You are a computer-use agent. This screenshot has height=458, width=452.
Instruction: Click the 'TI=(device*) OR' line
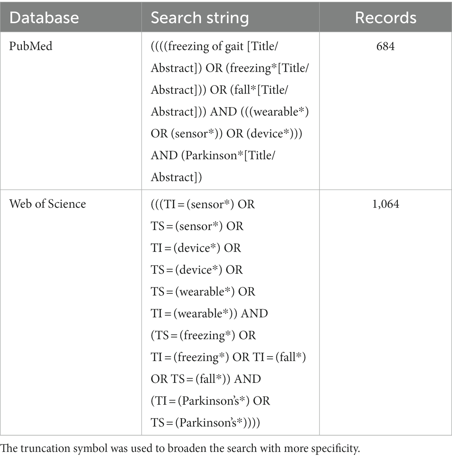196,248
